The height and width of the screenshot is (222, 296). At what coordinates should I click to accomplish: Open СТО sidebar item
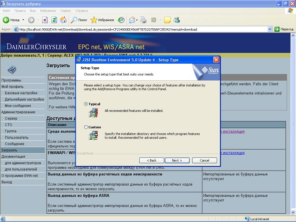pos(8,125)
